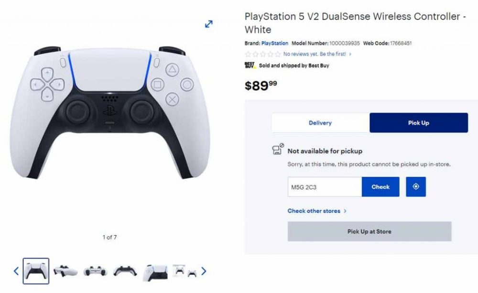Advance thumbnails with the right chevron
Viewport: 478px width, 293px height.
[x=204, y=271]
